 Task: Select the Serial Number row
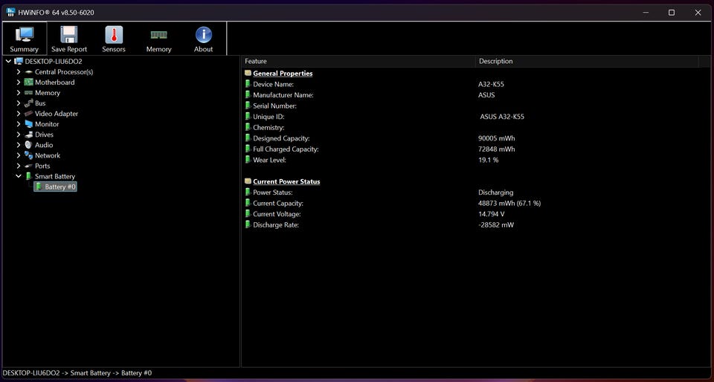(x=476, y=106)
